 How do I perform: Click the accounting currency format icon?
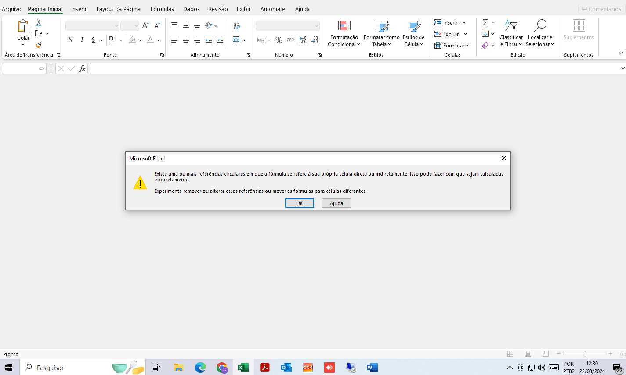[x=261, y=40]
